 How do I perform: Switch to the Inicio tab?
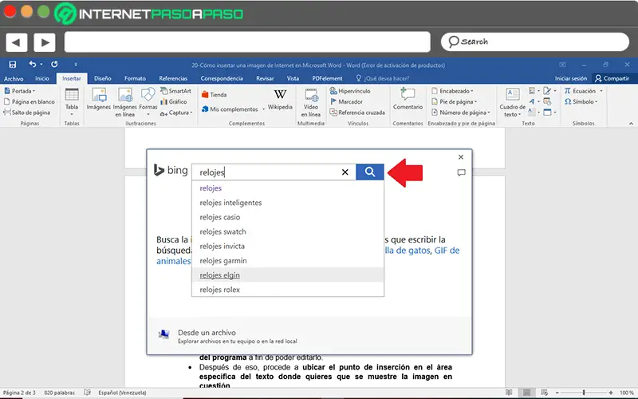pos(42,78)
